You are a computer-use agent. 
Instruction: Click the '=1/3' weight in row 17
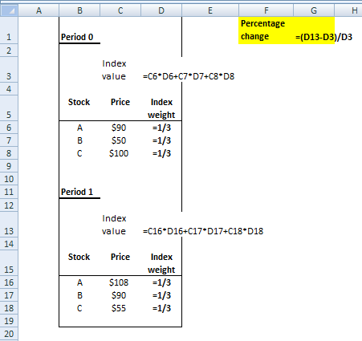pos(161,295)
